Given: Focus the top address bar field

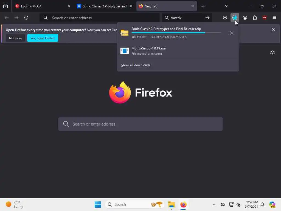Looking at the screenshot, I should tap(100, 18).
